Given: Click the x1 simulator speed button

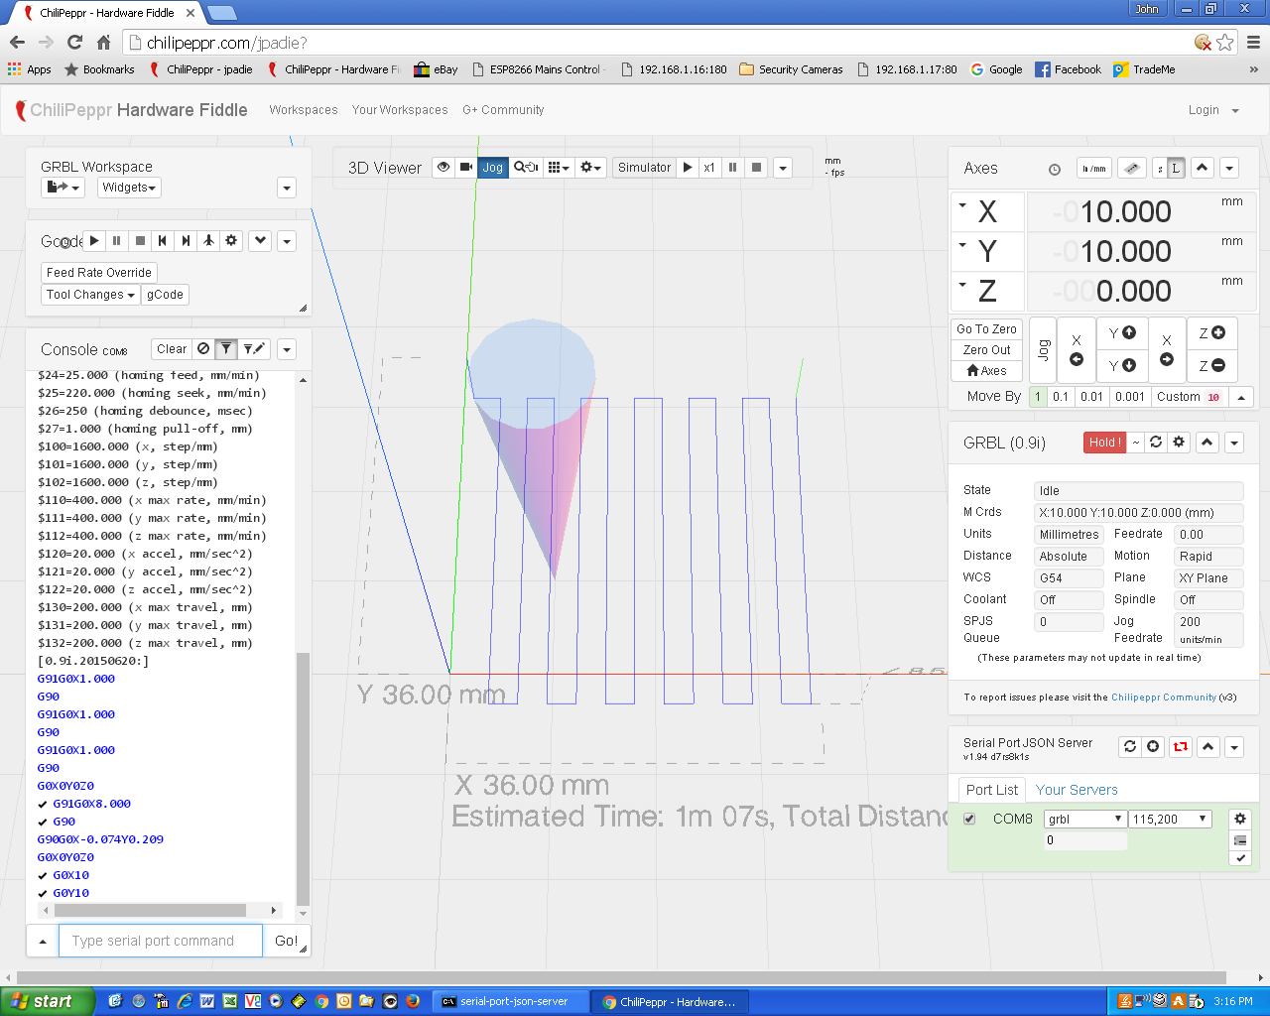Looking at the screenshot, I should [709, 167].
